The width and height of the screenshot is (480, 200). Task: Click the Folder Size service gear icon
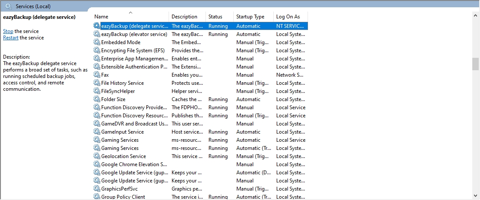[97, 99]
